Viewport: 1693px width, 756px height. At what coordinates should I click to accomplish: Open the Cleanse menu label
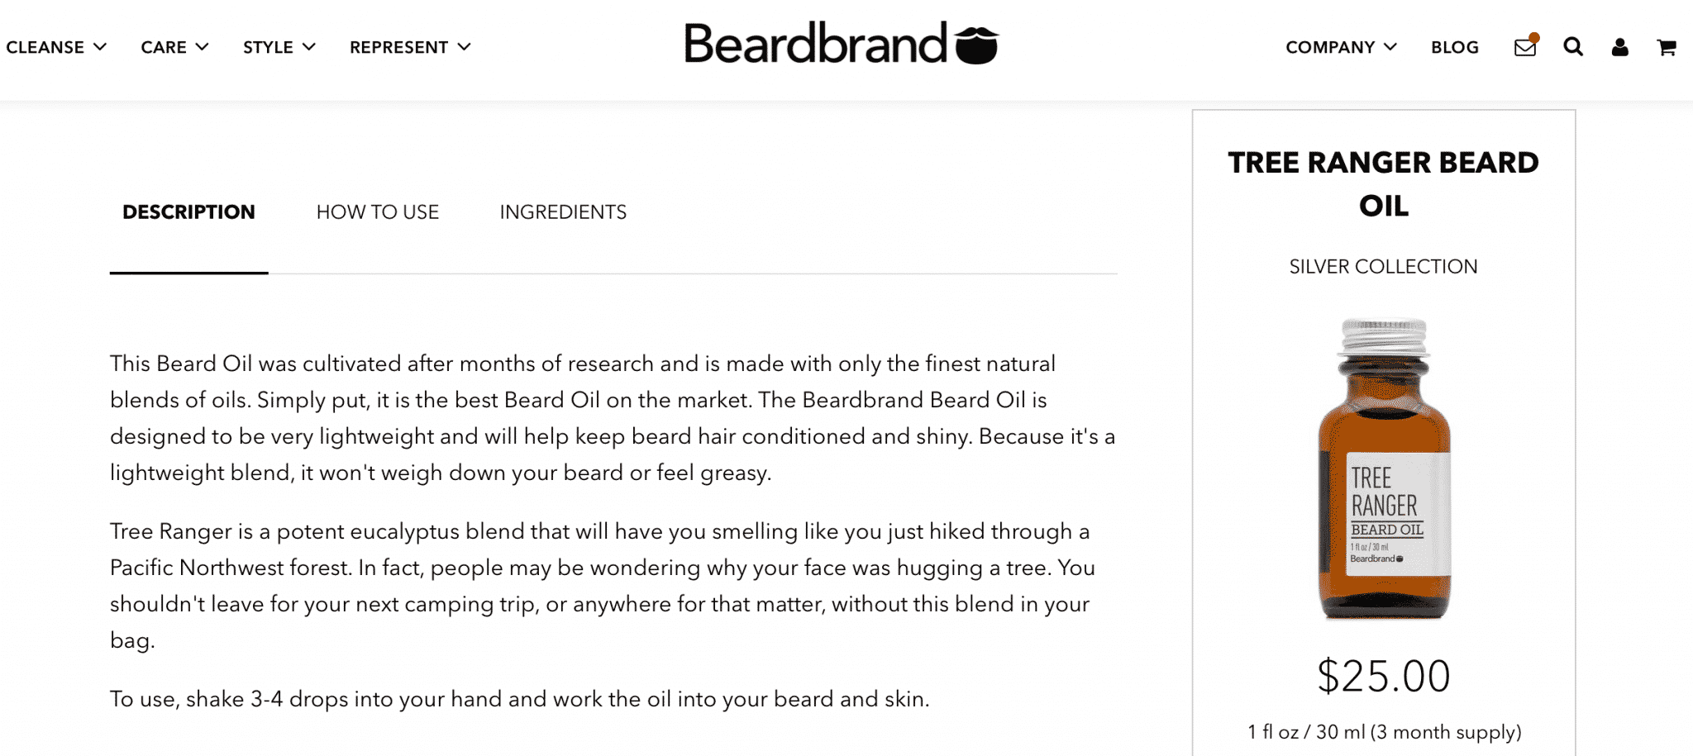[45, 47]
